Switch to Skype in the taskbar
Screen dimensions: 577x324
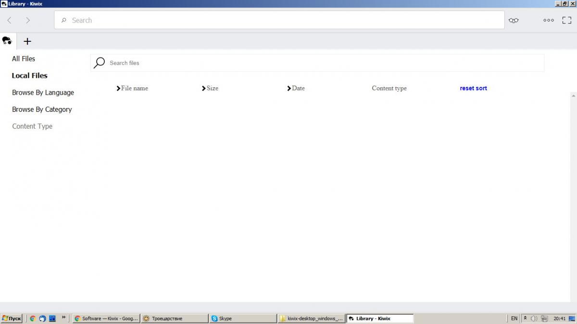coord(242,318)
